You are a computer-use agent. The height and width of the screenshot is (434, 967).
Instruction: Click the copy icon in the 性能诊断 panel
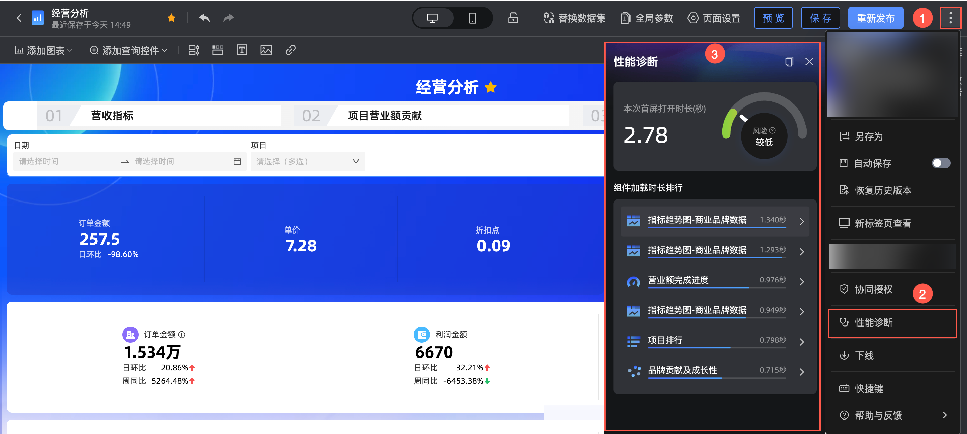pyautogui.click(x=789, y=62)
